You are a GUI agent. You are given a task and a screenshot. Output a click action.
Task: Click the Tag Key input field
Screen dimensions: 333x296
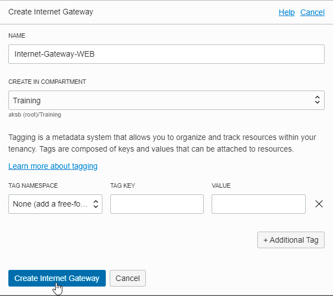pos(157,204)
